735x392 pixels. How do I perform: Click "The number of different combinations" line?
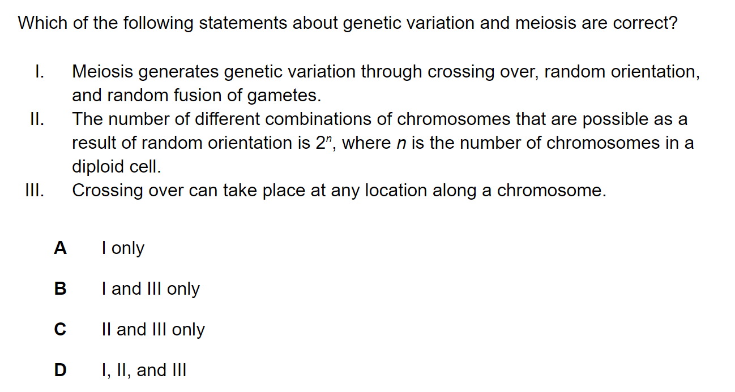379,120
